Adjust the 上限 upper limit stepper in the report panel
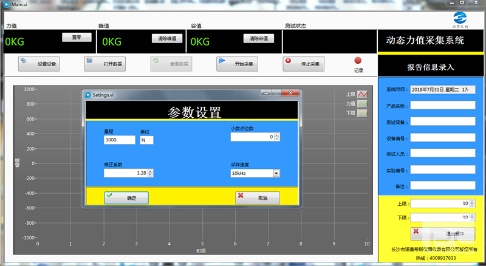Viewport: 486px width, 266px height. tap(472, 203)
